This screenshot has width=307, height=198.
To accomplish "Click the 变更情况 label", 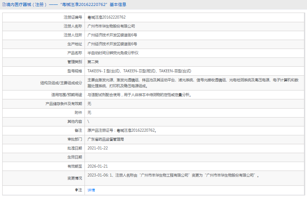I will 75,178.
